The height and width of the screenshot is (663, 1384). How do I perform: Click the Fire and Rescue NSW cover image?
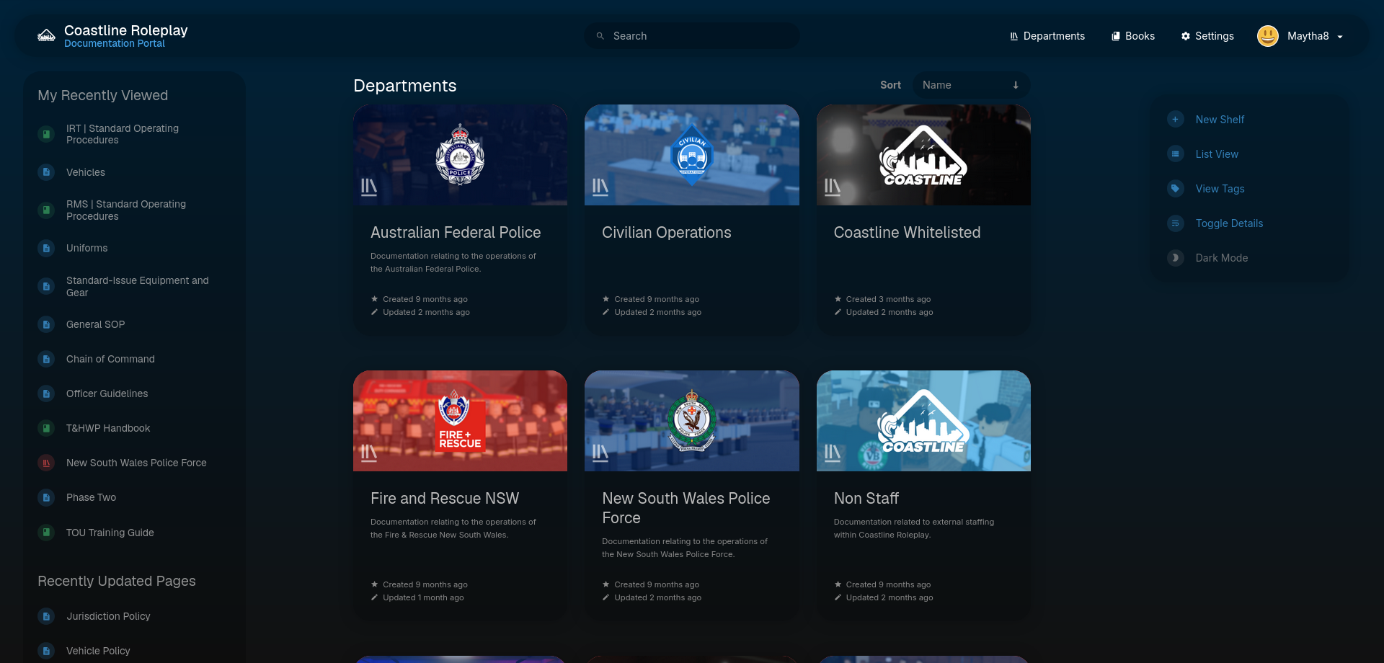coord(460,421)
